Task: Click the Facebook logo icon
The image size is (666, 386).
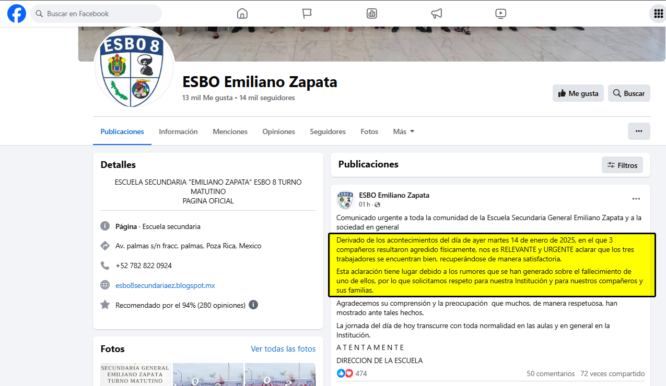Action: [x=17, y=14]
